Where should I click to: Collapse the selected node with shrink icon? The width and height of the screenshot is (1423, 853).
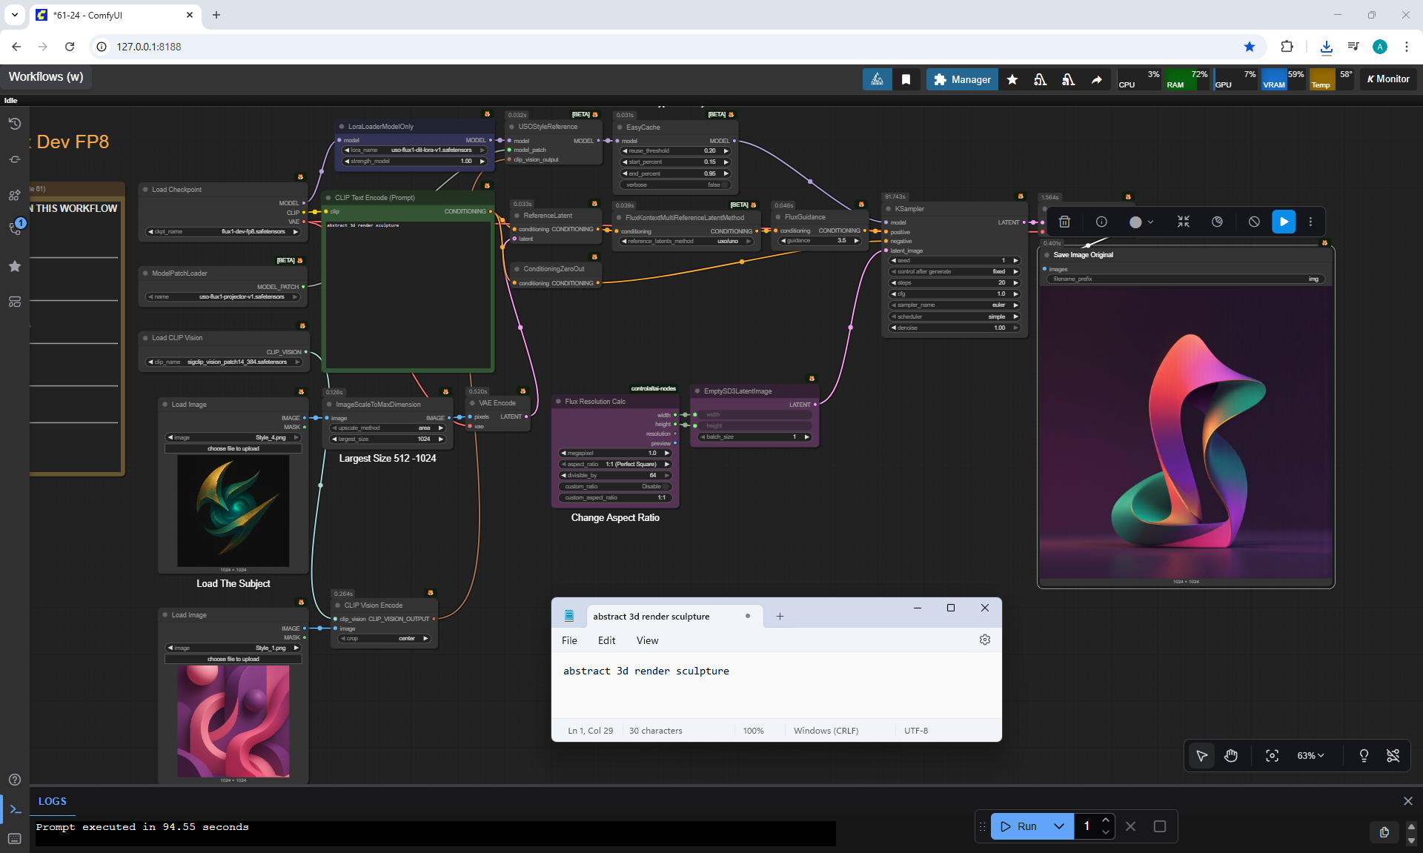[1183, 222]
